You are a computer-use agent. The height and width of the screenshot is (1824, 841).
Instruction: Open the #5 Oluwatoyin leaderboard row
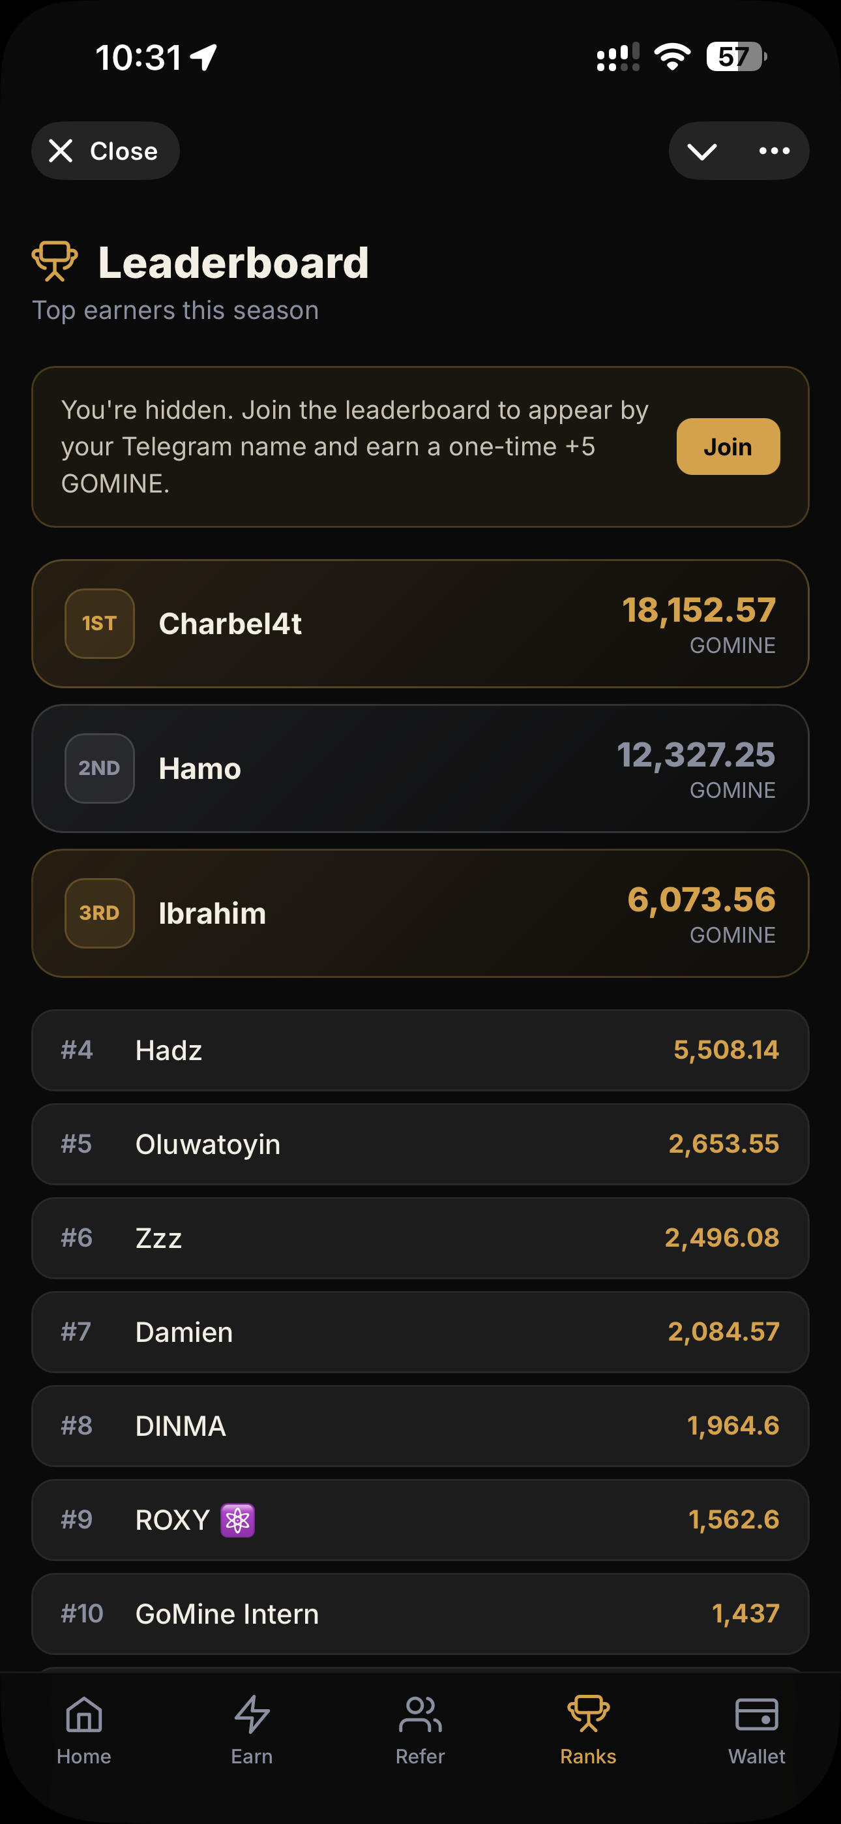point(420,1144)
